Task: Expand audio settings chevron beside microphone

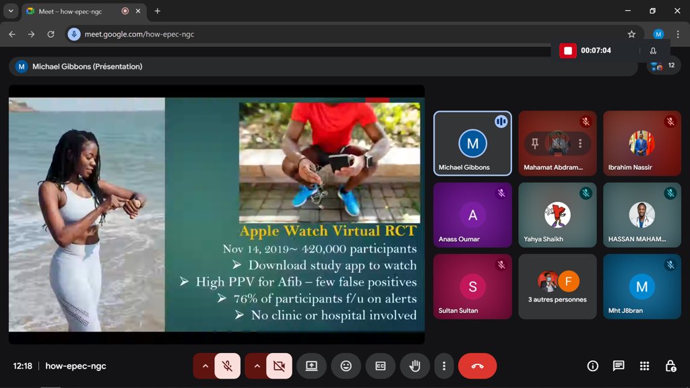Action: [x=205, y=366]
